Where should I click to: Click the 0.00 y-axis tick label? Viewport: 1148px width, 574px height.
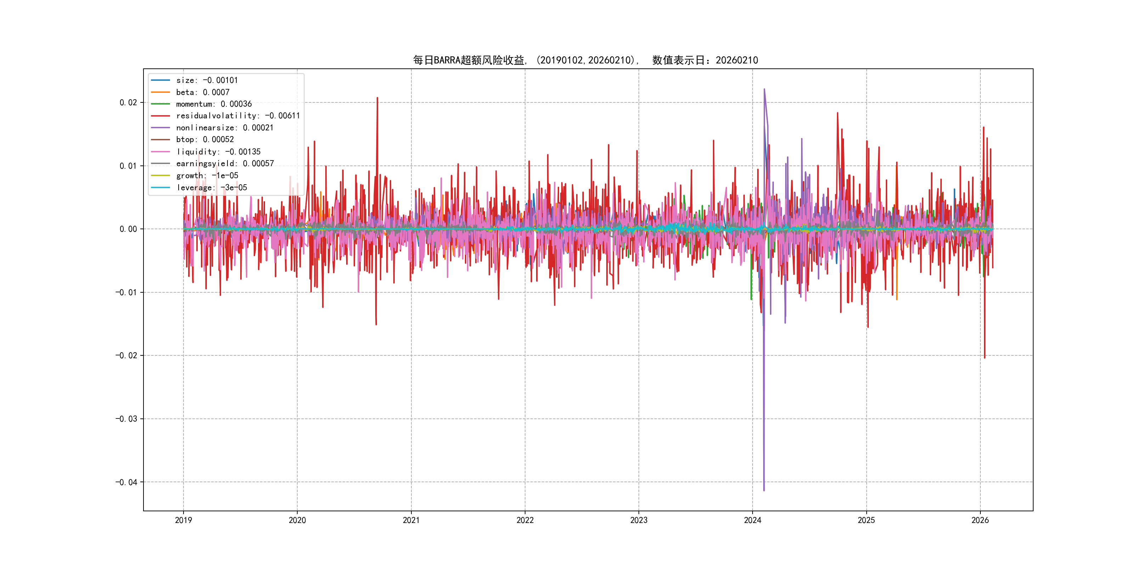[128, 229]
